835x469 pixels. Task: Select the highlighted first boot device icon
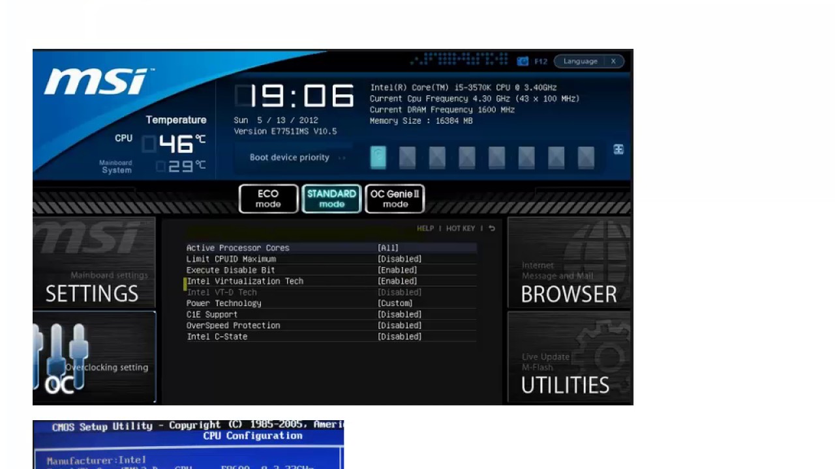click(x=378, y=158)
